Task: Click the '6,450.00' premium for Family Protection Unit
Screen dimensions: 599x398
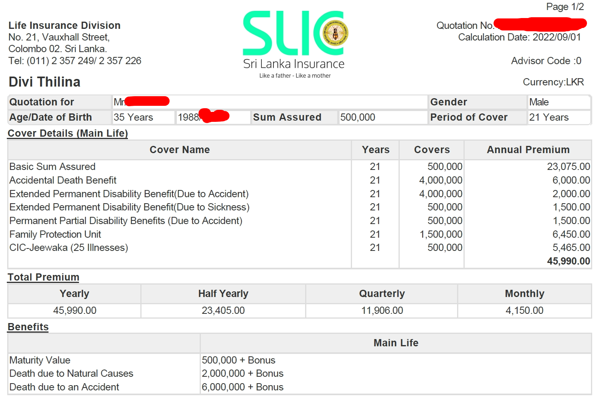Action: tap(571, 234)
